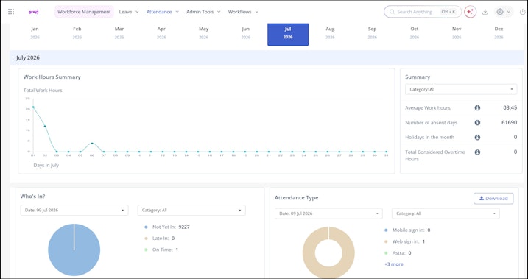Click search magnifier icon in search box

[x=392, y=12]
